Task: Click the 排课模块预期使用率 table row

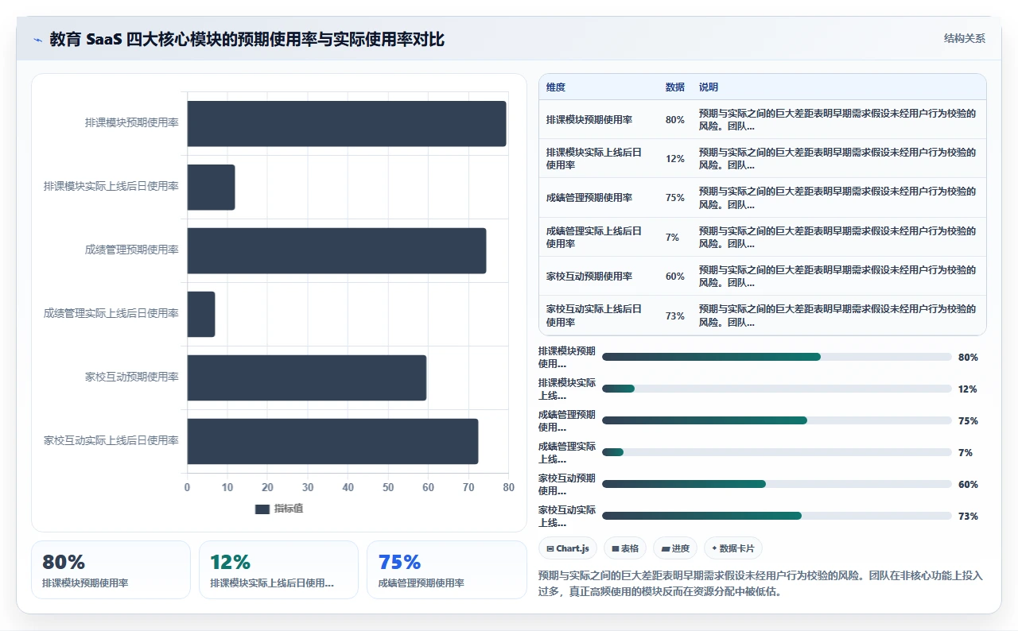Action: 763,119
